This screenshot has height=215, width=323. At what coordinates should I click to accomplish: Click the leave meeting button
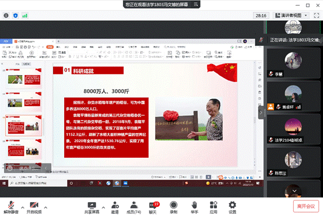click(306, 206)
